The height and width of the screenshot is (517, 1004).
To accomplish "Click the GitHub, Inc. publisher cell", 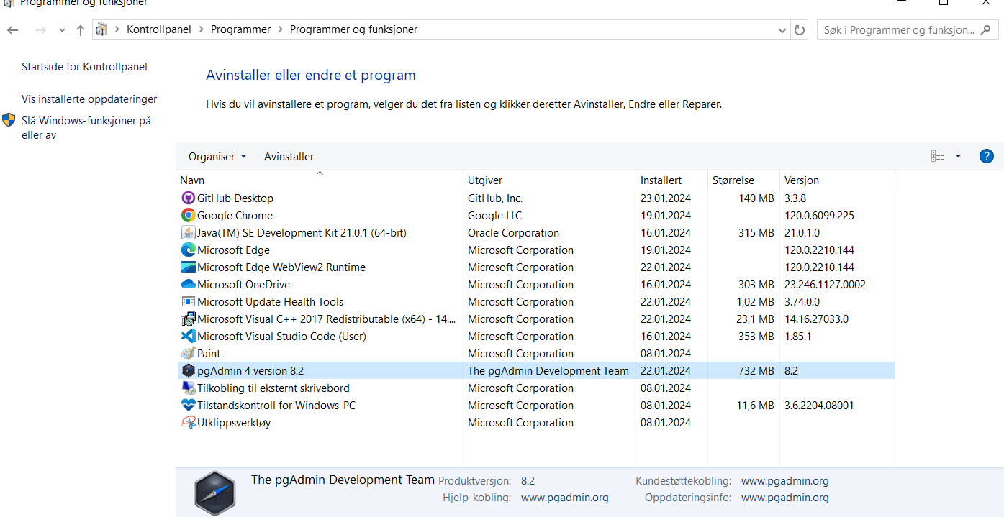I will click(495, 198).
